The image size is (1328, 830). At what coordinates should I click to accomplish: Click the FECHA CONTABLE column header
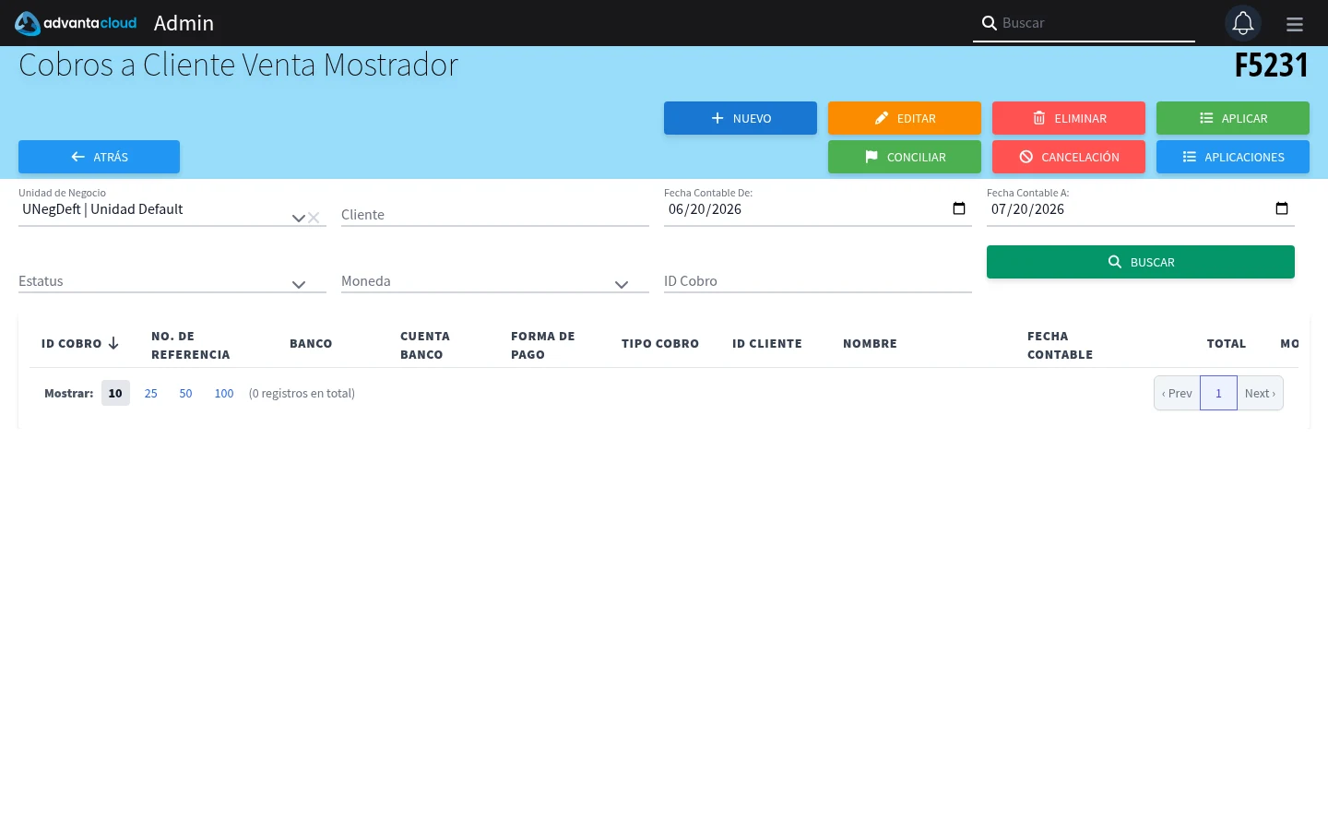click(1061, 345)
